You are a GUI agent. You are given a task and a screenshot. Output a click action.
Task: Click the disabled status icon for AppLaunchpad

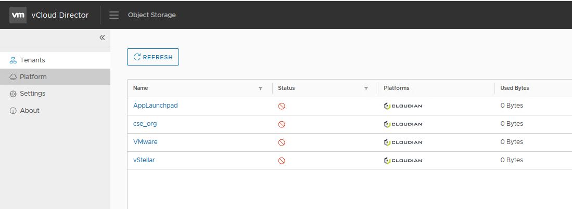282,106
